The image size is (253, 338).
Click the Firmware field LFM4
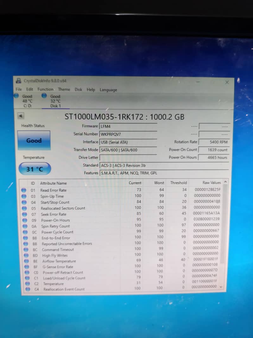coord(128,126)
